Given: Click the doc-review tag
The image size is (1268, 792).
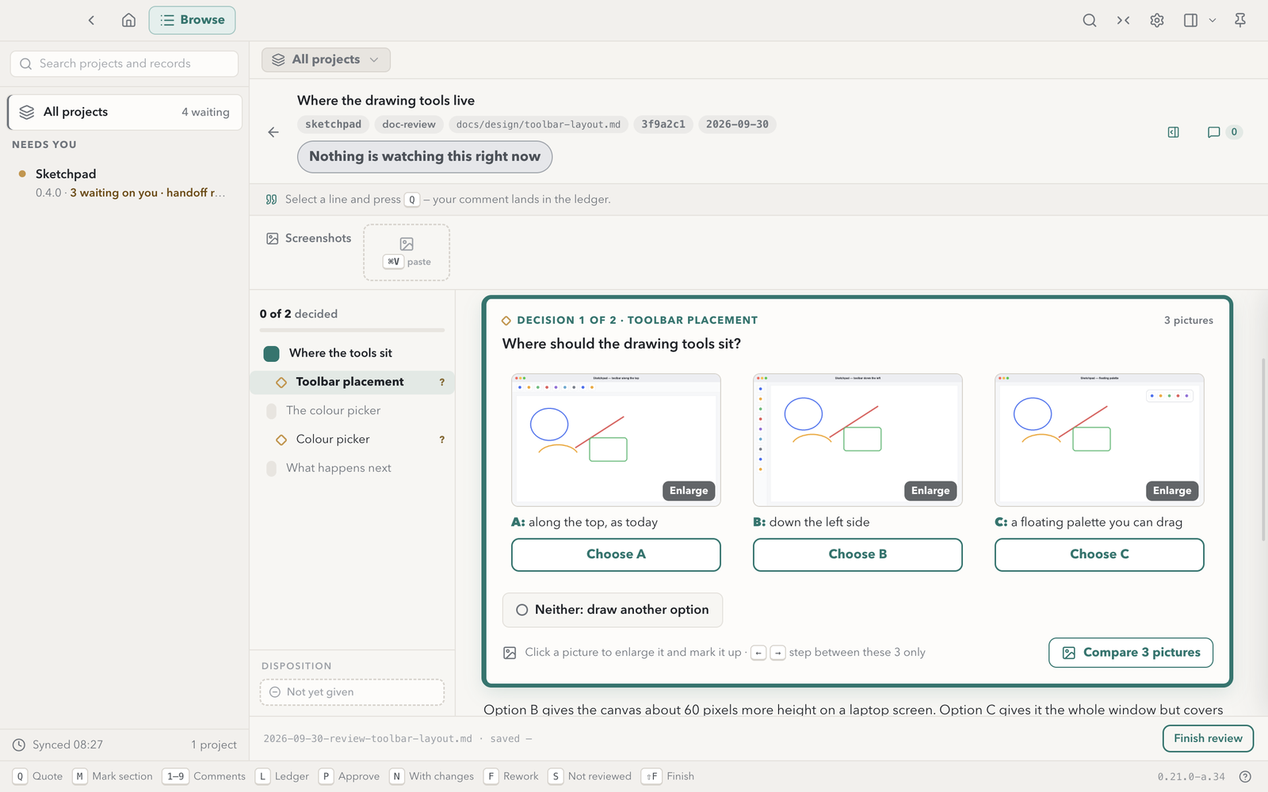Looking at the screenshot, I should (x=409, y=124).
